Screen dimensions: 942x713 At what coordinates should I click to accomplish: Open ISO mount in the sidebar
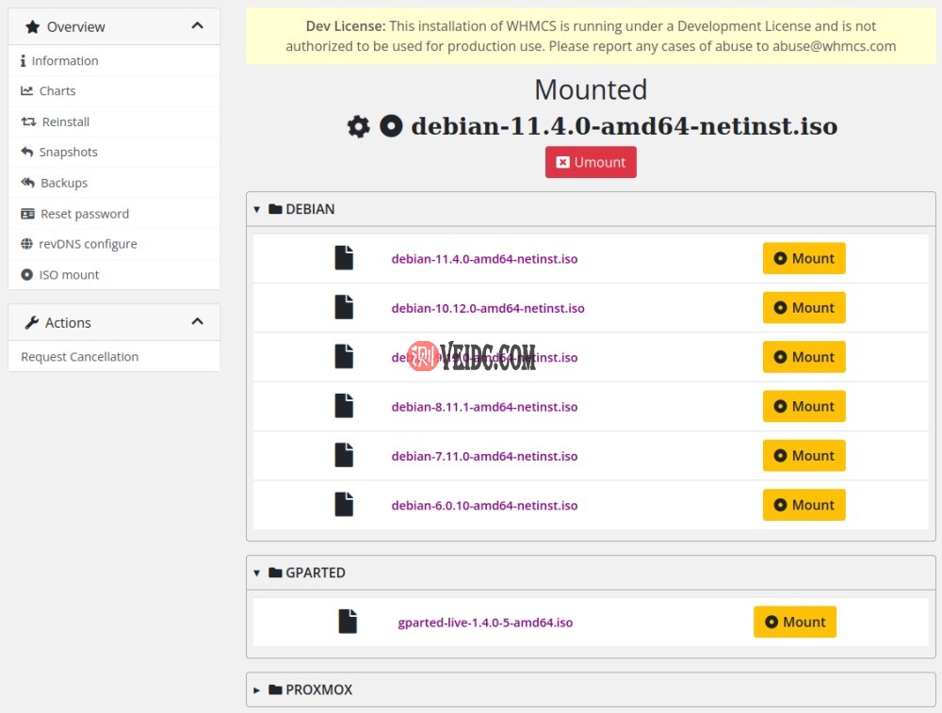(114, 274)
